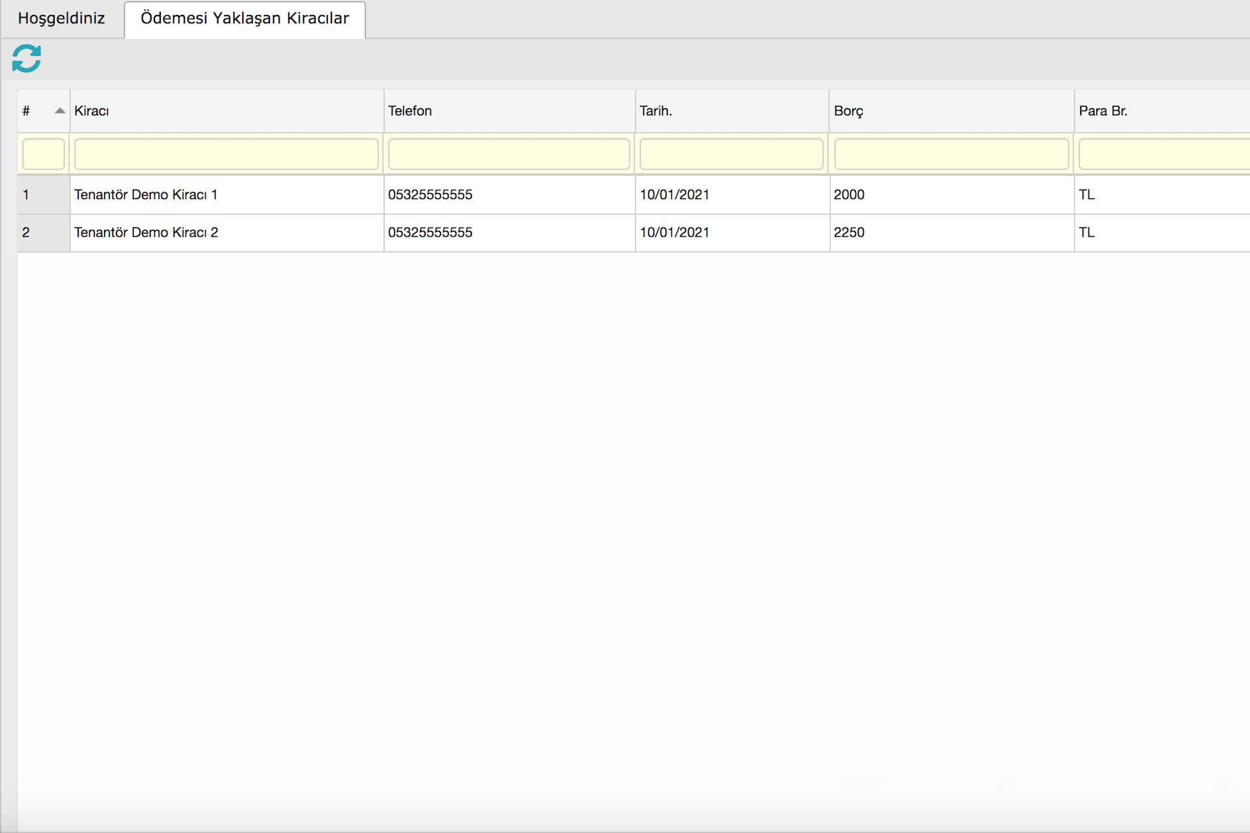The width and height of the screenshot is (1250, 833).
Task: Click first row's 10/01/2021 date cell
Action: pyautogui.click(x=674, y=195)
